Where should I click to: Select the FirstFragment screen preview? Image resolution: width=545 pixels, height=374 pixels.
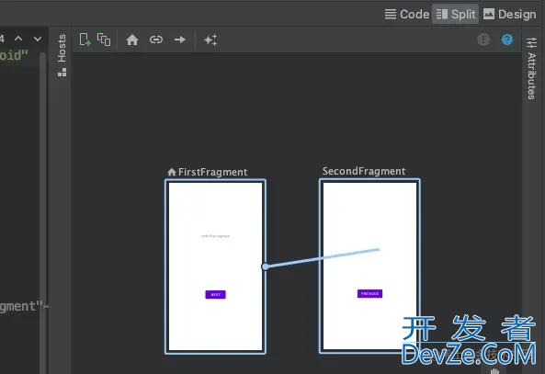[215, 266]
